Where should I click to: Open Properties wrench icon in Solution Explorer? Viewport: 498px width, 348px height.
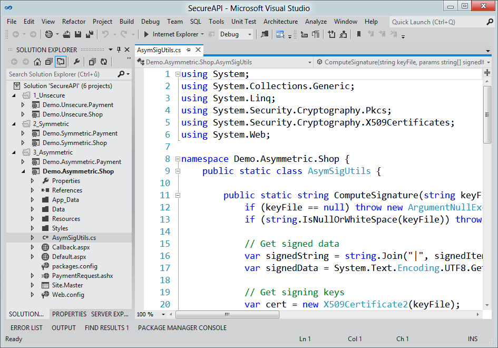tap(76, 62)
